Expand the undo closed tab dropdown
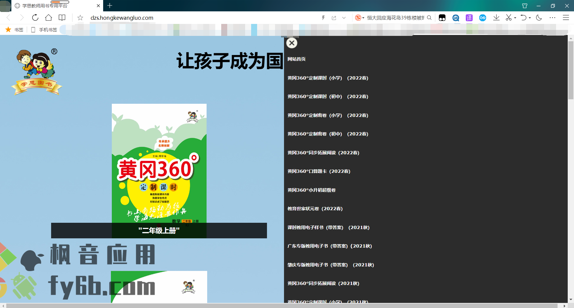Viewport: 574px width, 308px height. pyautogui.click(x=530, y=18)
